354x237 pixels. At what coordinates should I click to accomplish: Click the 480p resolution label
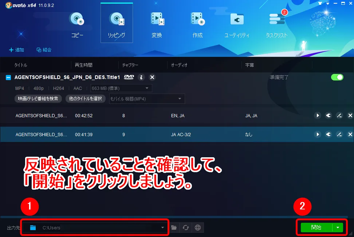pos(39,88)
